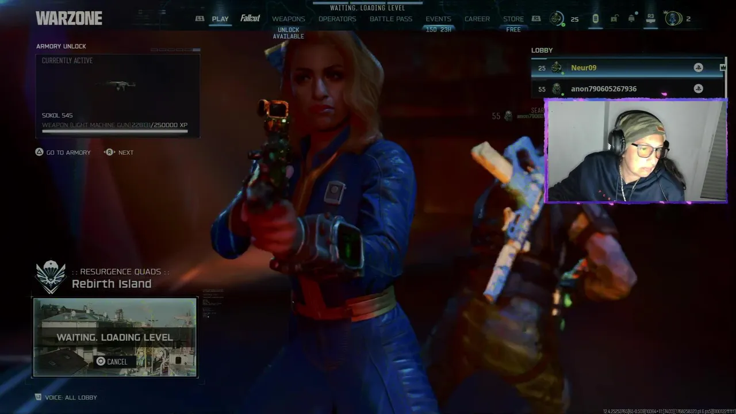Click the unlock padlock icon in top bar
736x414 pixels.
pyautogui.click(x=614, y=19)
